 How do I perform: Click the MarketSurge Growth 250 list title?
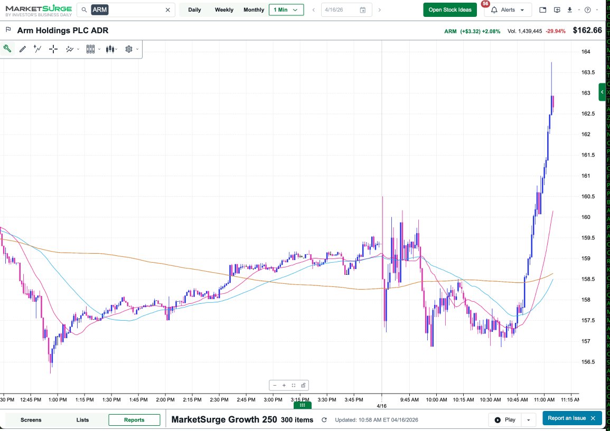pos(224,420)
